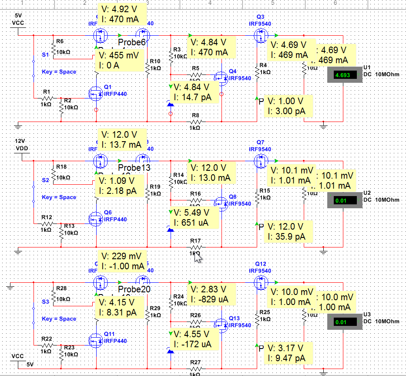Click probe readout 'V: 1.00 V I: 3.00 pA'
This screenshot has width=406, height=376.
tap(289, 106)
